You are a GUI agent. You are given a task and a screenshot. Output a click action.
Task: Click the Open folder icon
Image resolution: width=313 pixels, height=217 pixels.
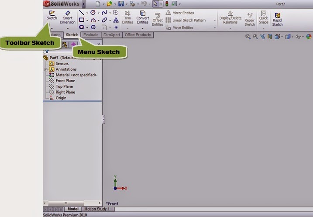[110, 3]
